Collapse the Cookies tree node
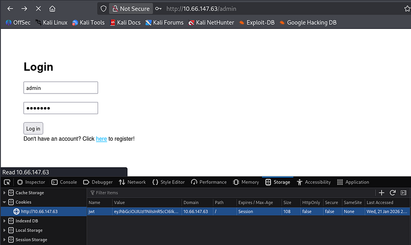This screenshot has height=245, width=411. pyautogui.click(x=5, y=202)
